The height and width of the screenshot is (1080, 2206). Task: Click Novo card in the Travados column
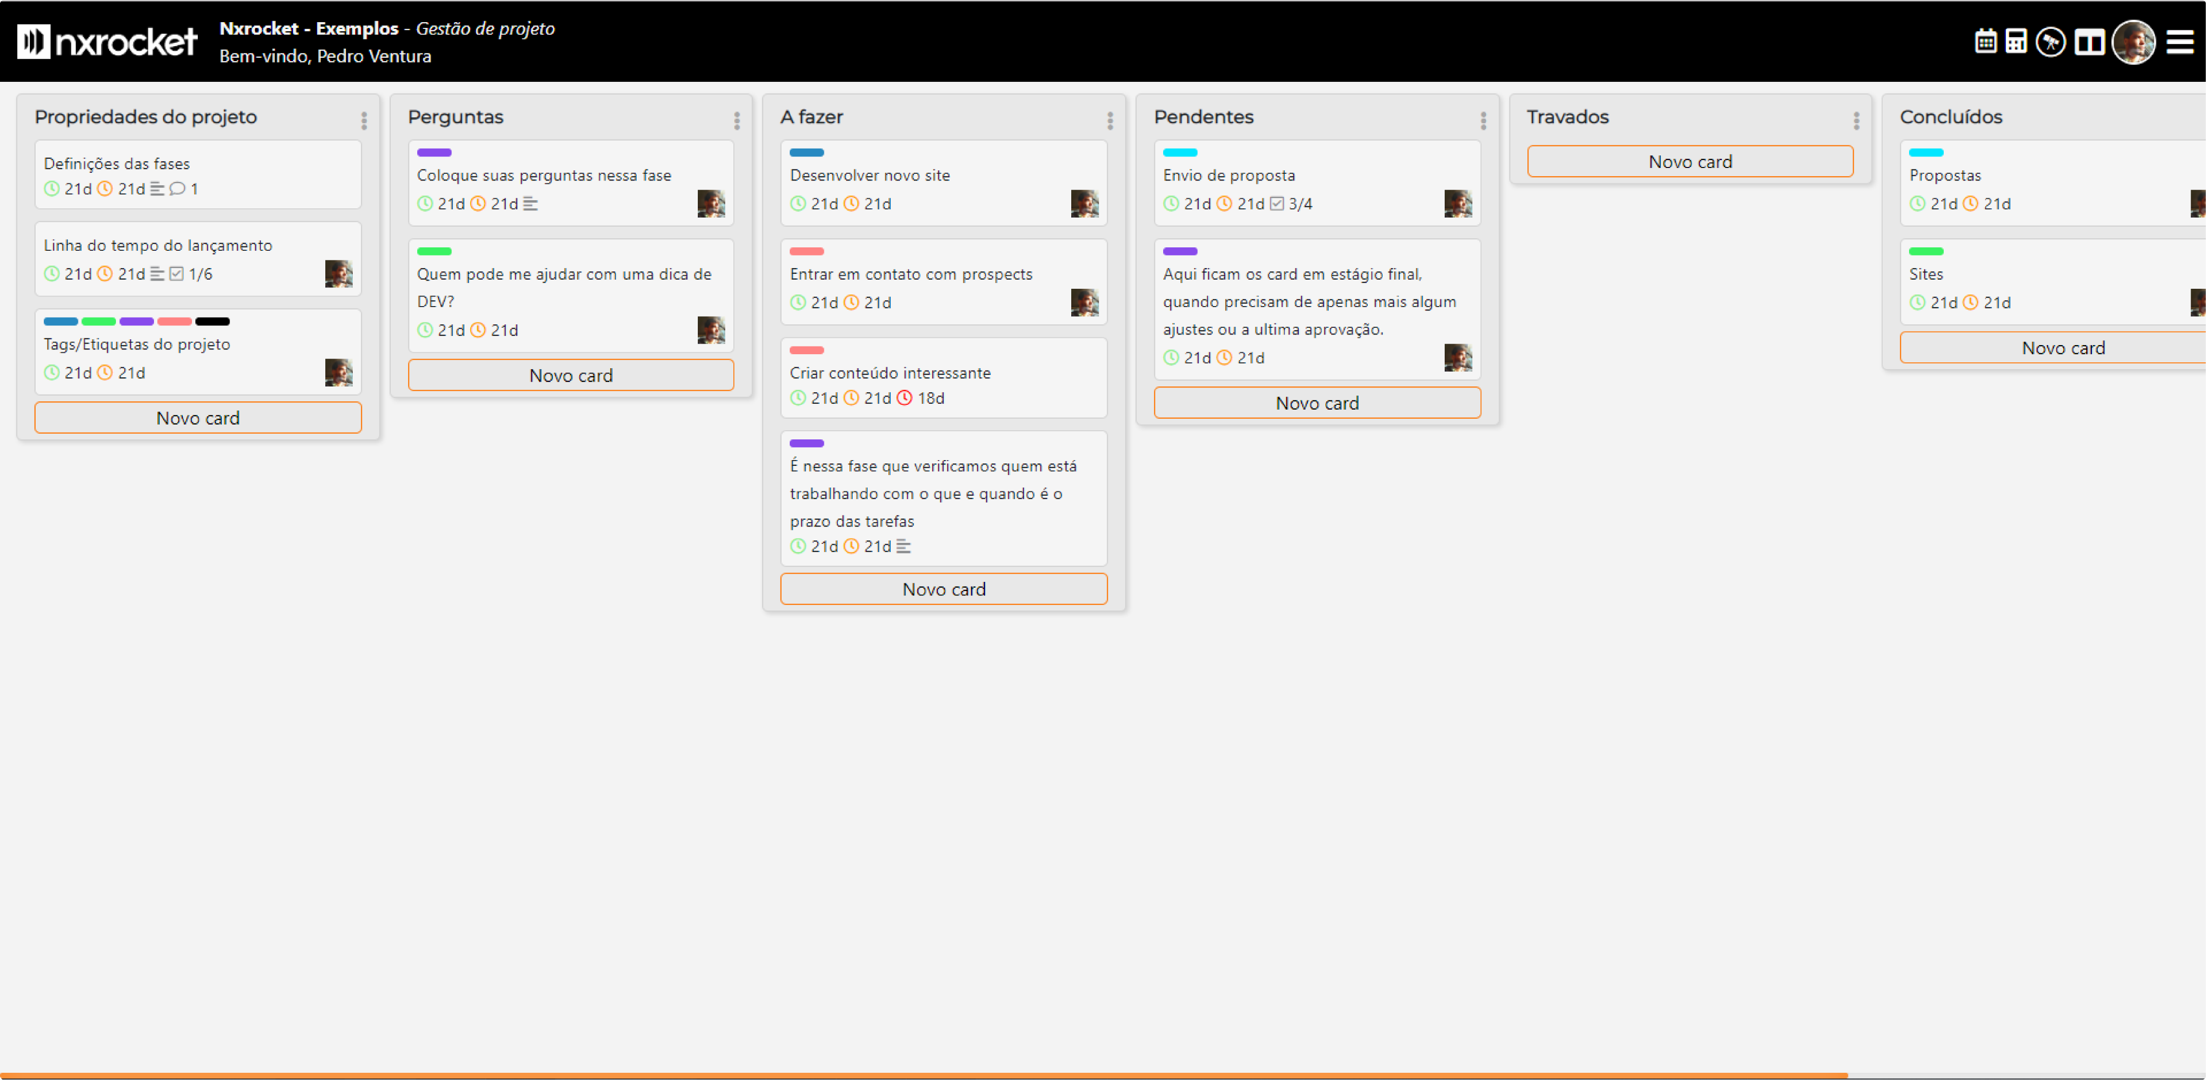(1690, 162)
